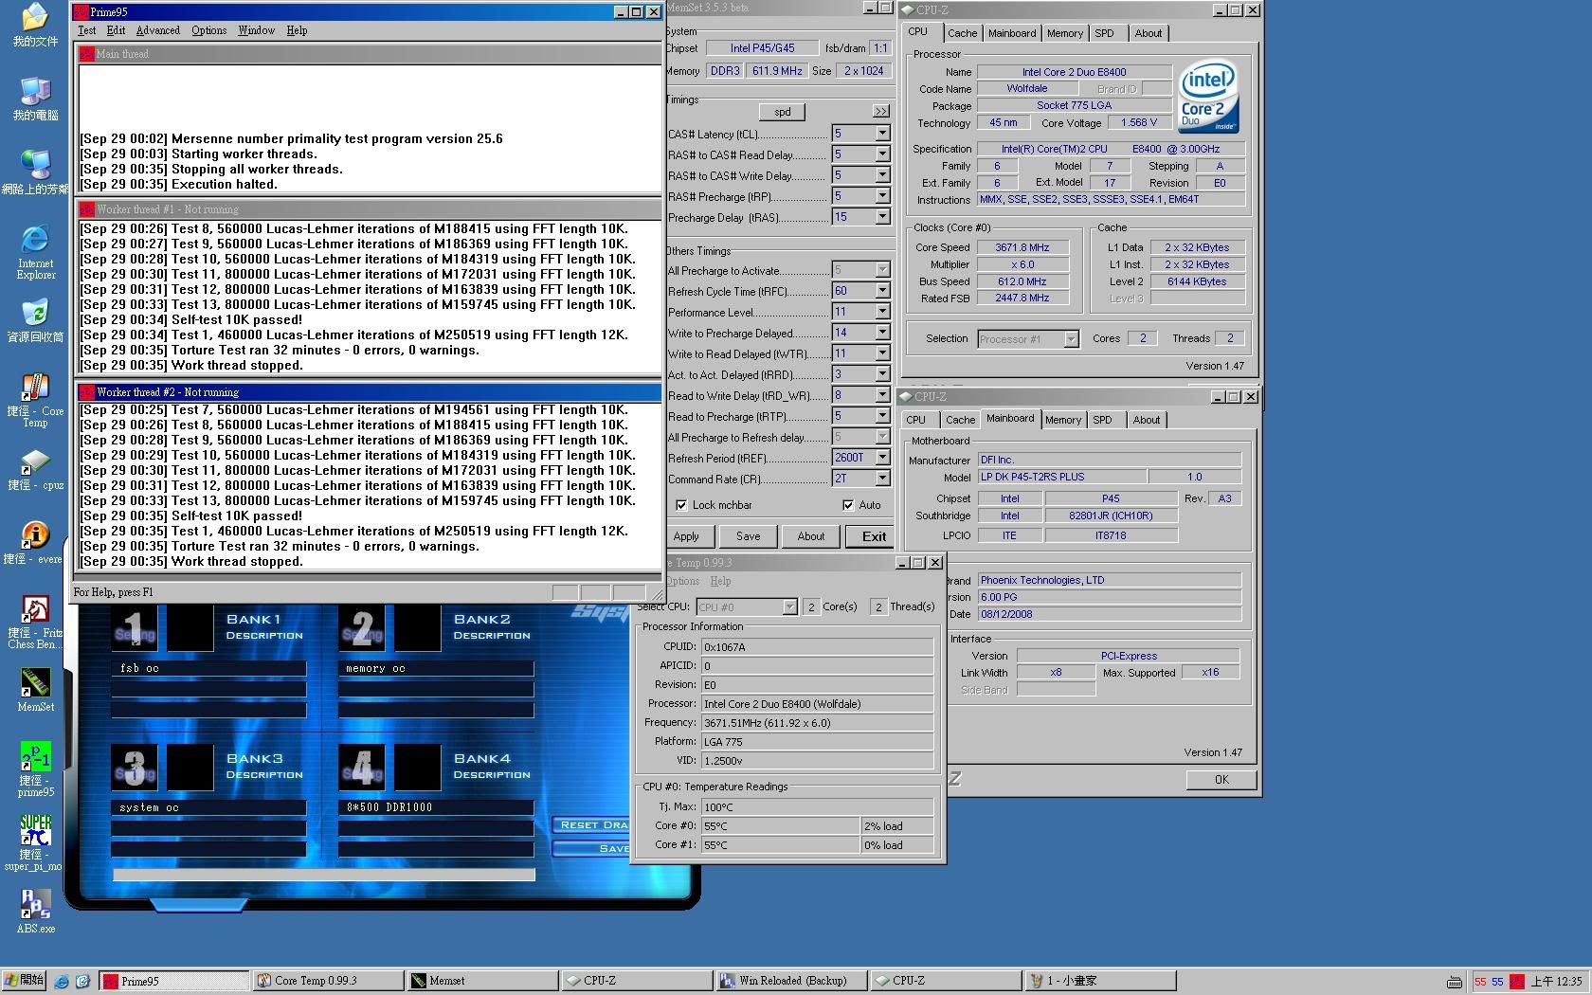Viewport: 1592px width, 995px height.
Task: Open the Precharge Delay (tRAS) dropdown
Action: 882,217
